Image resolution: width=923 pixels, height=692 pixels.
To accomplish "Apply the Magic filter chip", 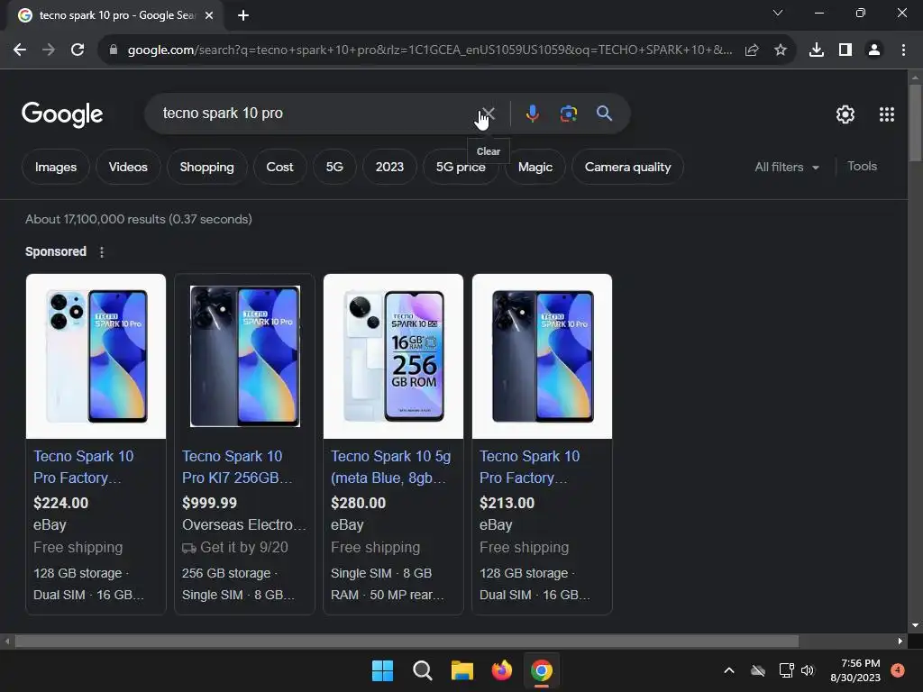I will point(535,167).
